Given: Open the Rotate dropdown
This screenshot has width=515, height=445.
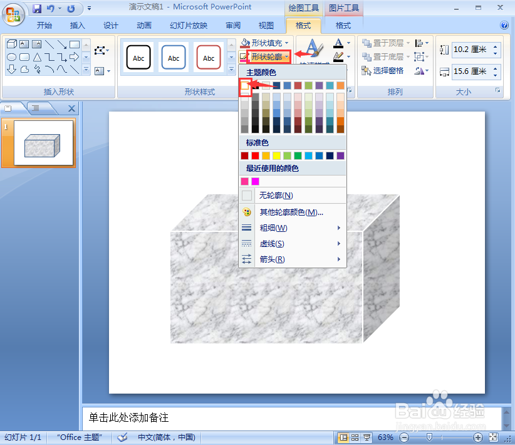Looking at the screenshot, I should (422, 71).
